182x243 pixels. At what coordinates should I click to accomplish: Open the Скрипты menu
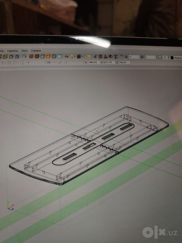click(x=13, y=51)
